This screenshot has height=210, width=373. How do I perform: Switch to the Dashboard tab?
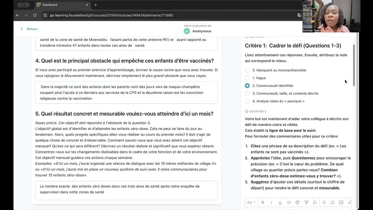pyautogui.click(x=63, y=5)
